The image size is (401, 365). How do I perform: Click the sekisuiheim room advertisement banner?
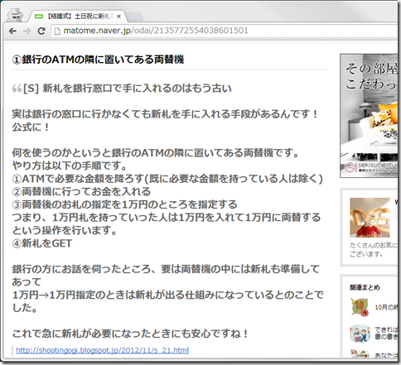369,116
